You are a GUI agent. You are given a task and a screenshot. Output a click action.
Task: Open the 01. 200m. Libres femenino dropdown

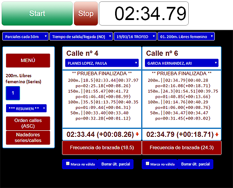tap(186, 36)
